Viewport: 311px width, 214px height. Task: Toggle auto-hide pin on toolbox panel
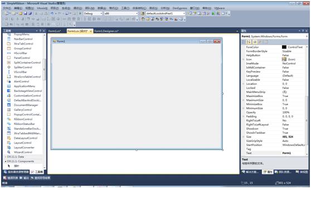coord(40,31)
